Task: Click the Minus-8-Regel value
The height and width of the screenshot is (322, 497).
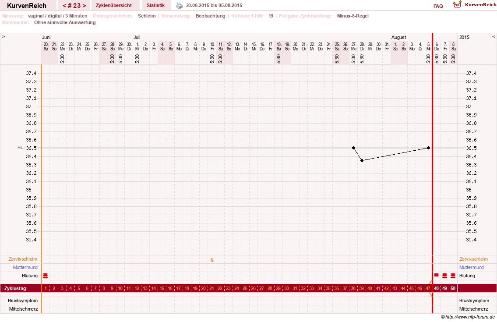Action: (353, 16)
